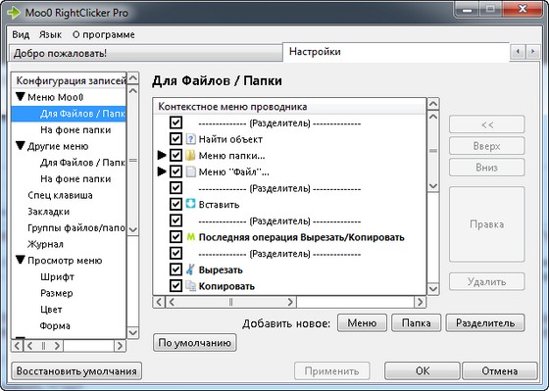This screenshot has width=549, height=391.
Task: Click the document icon for Меню "Файл"...
Action: 190,171
